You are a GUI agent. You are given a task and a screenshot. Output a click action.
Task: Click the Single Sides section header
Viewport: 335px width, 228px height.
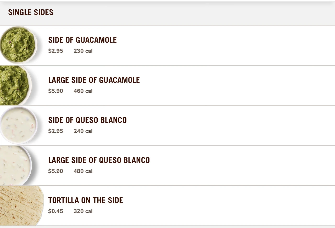[x=31, y=12]
